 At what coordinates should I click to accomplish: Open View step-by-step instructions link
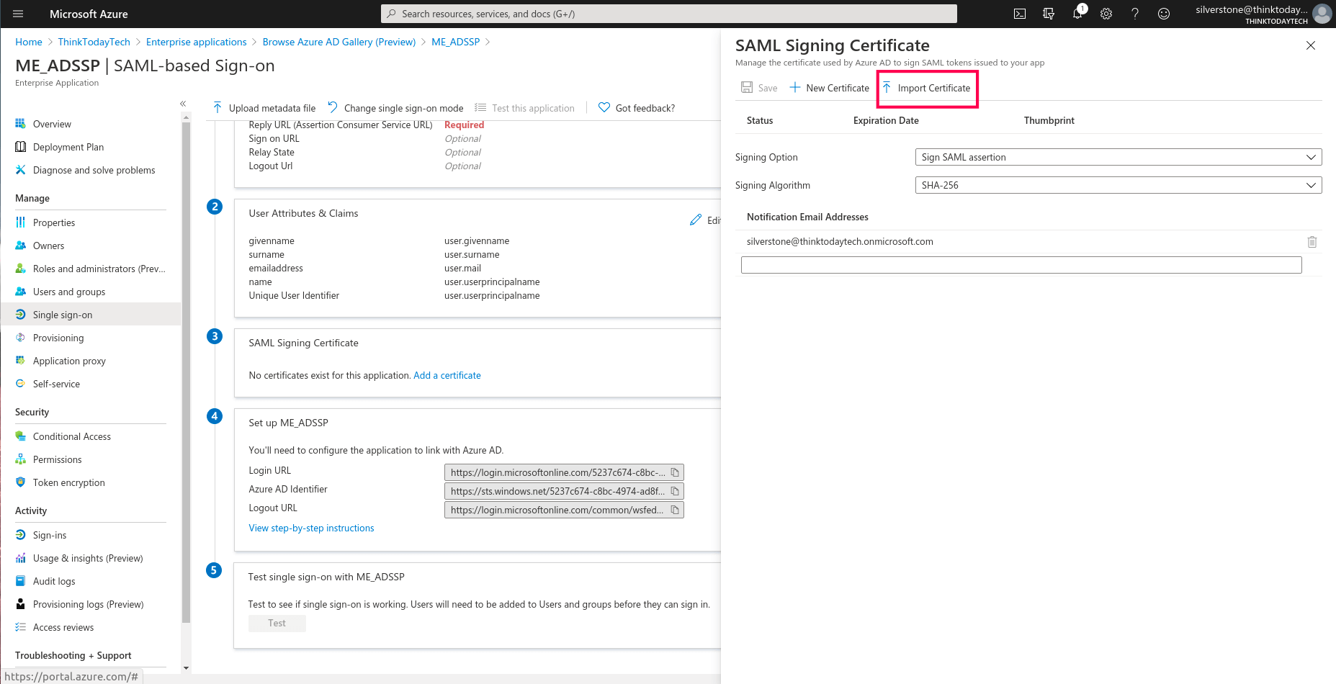coord(311,528)
